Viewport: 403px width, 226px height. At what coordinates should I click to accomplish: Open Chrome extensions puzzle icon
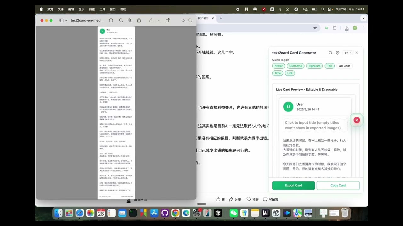click(335, 28)
